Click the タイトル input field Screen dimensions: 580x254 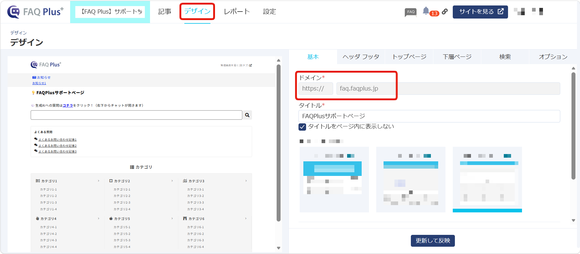click(429, 116)
